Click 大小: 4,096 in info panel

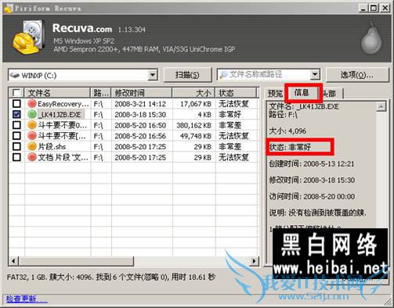[287, 131]
